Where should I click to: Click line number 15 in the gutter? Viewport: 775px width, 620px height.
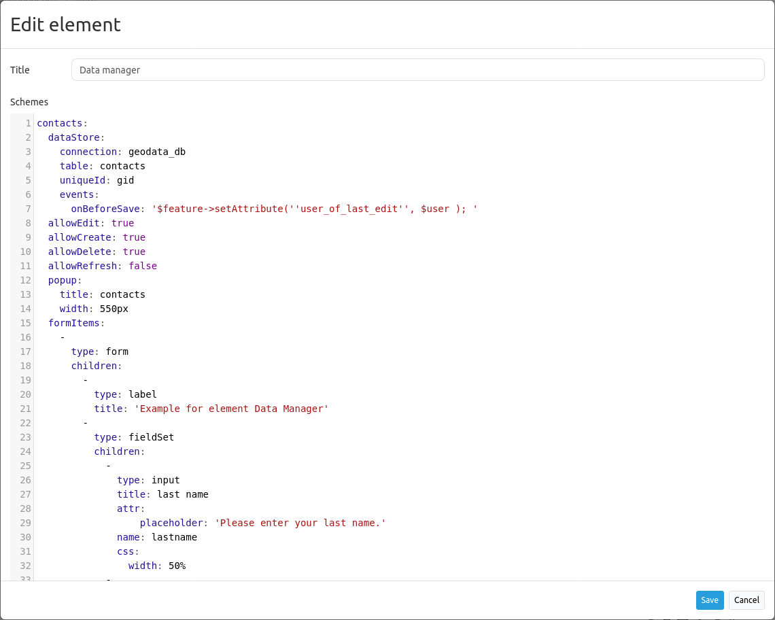pyautogui.click(x=26, y=324)
